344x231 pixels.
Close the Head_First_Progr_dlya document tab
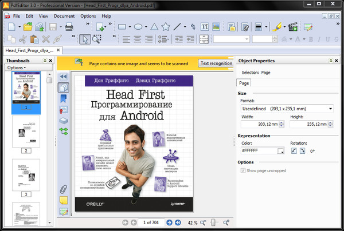(x=58, y=50)
